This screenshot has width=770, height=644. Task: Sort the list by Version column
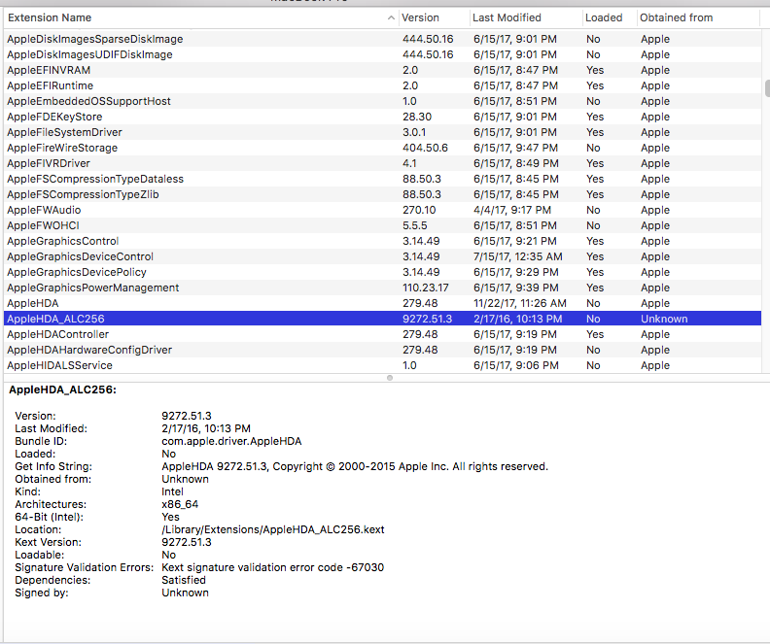pyautogui.click(x=421, y=17)
